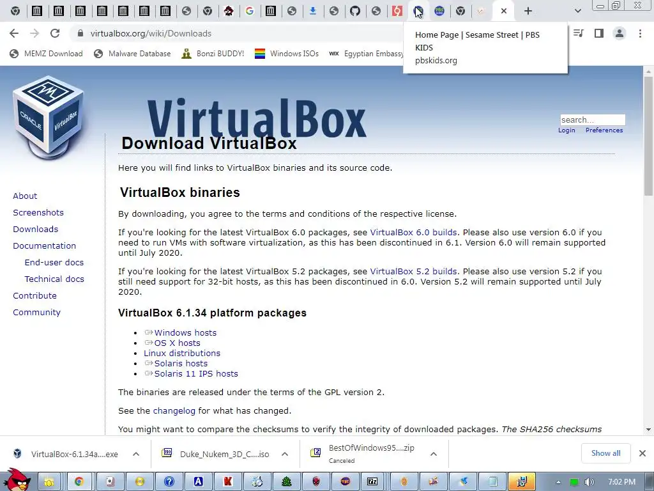The image size is (654, 491).
Task: Open the Solaris 11 IPS hosts link
Action: point(196,373)
